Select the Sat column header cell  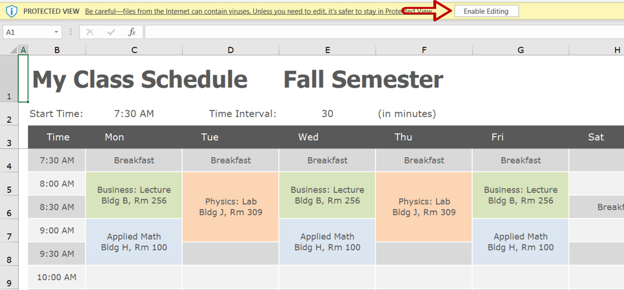pos(596,137)
